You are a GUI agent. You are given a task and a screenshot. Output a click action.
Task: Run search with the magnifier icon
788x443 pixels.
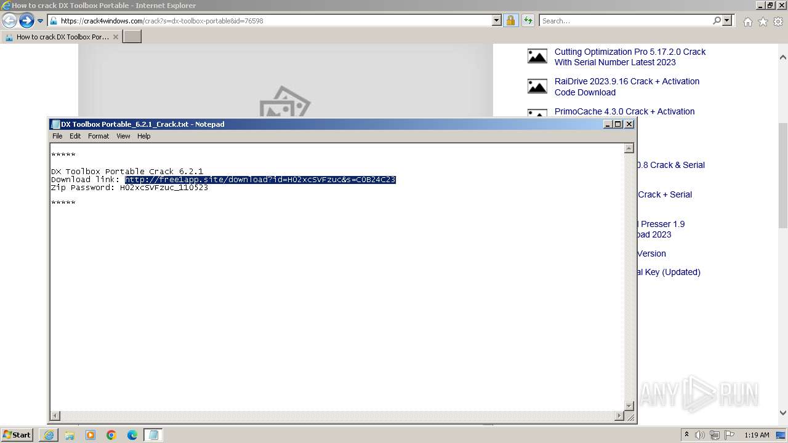point(717,21)
